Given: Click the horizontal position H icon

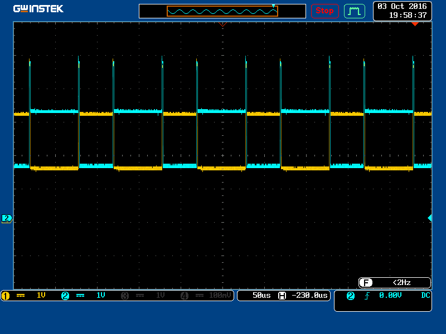Looking at the screenshot, I should [282, 296].
